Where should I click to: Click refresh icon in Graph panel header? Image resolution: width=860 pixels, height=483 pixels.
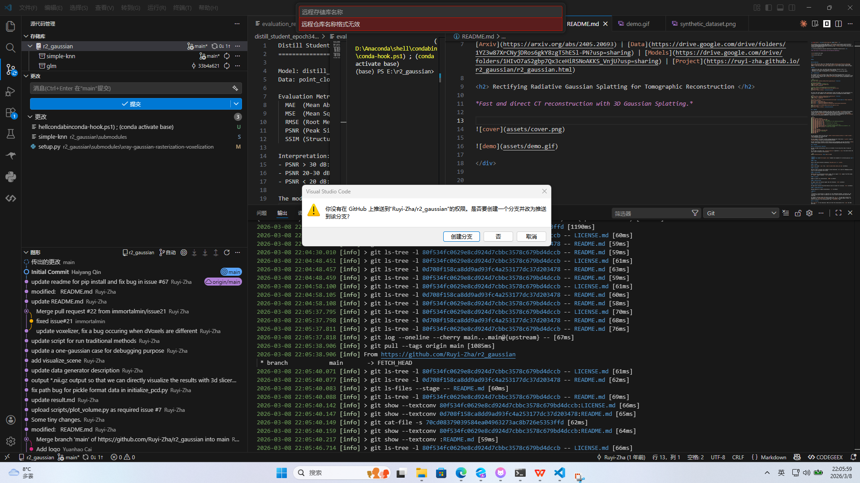(227, 252)
